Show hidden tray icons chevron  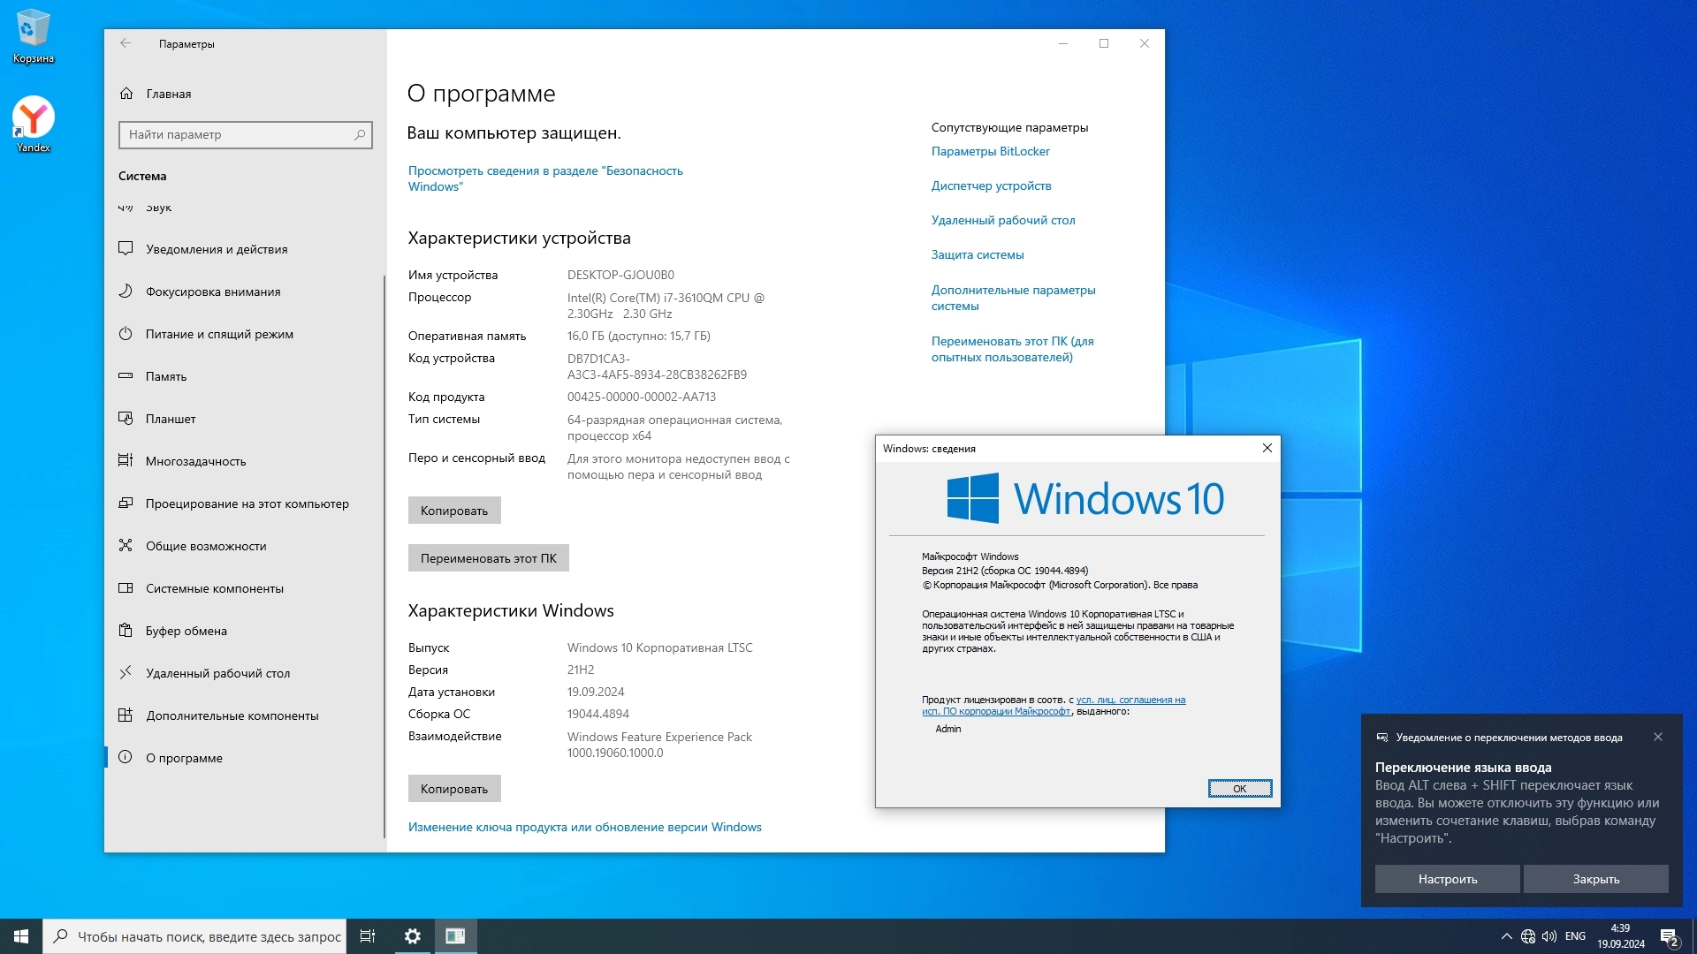tap(1506, 936)
